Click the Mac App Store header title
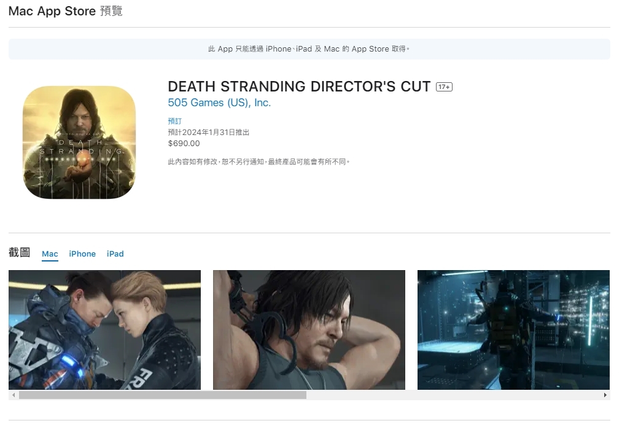Screen dimensions: 622x426 pyautogui.click(x=52, y=11)
